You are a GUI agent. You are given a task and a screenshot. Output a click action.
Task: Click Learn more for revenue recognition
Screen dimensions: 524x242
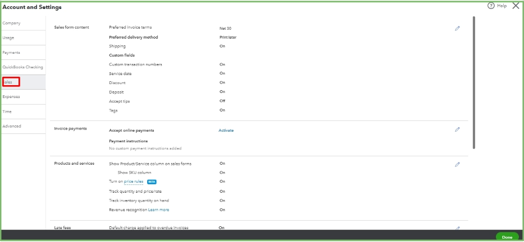pos(158,210)
